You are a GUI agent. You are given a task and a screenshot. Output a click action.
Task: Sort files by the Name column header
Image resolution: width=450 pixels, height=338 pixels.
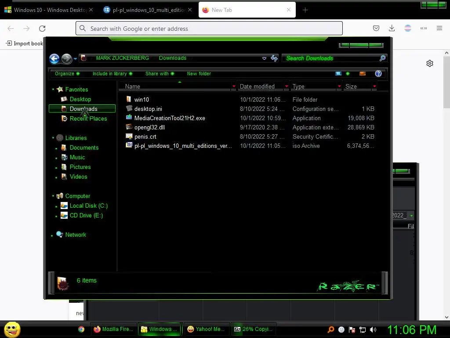[x=175, y=86]
